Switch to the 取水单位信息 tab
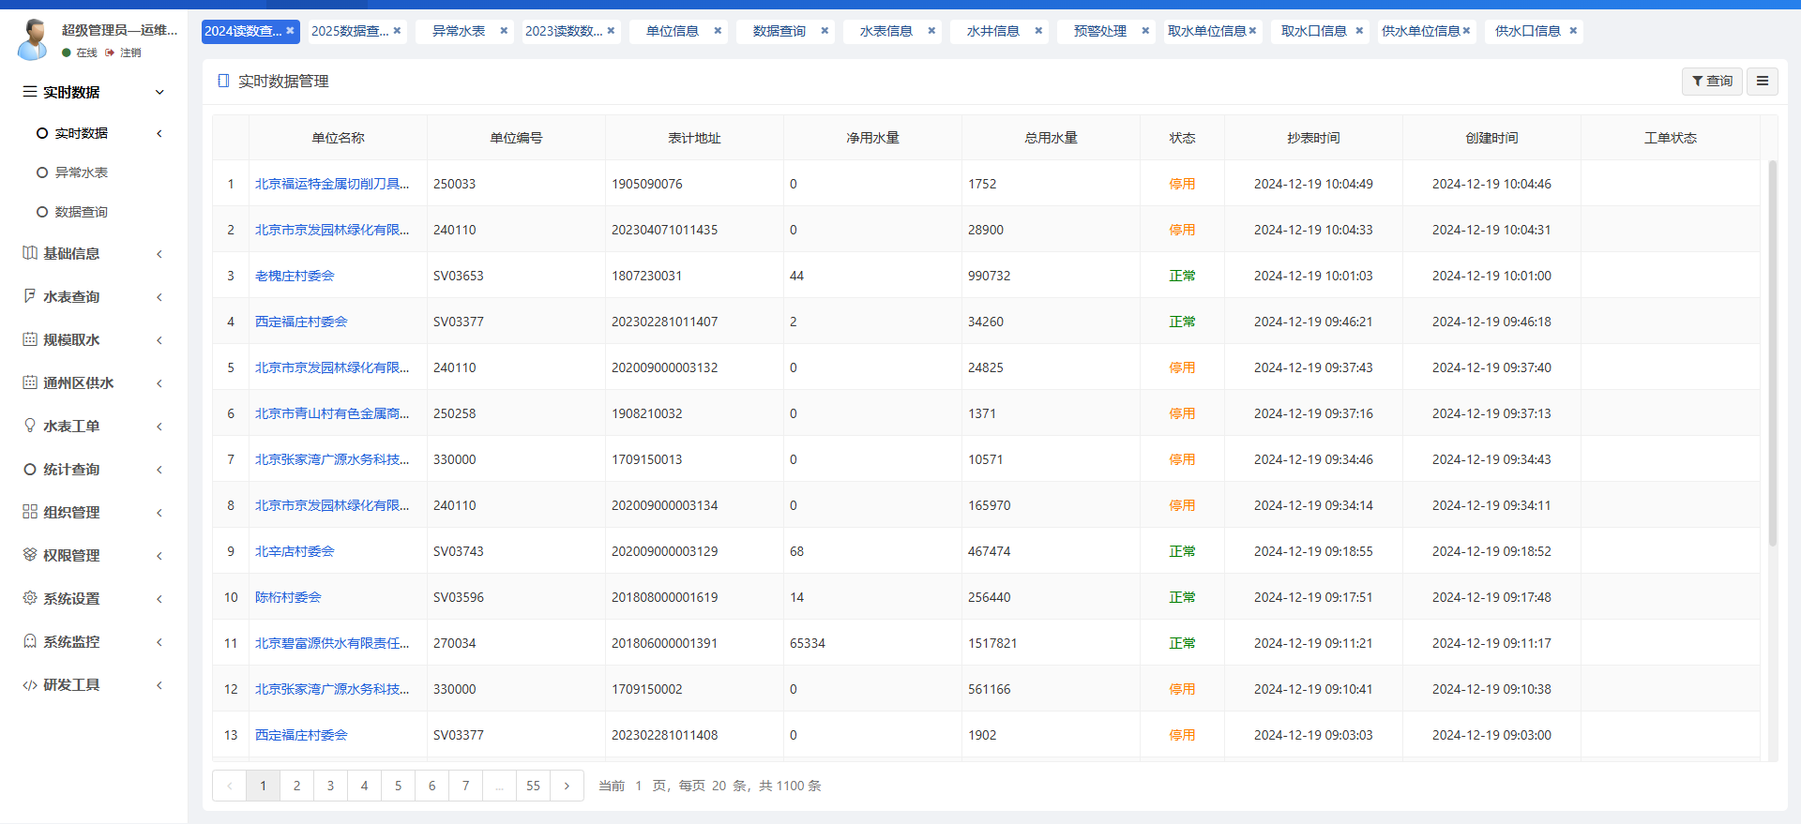The height and width of the screenshot is (824, 1801). 1206,31
